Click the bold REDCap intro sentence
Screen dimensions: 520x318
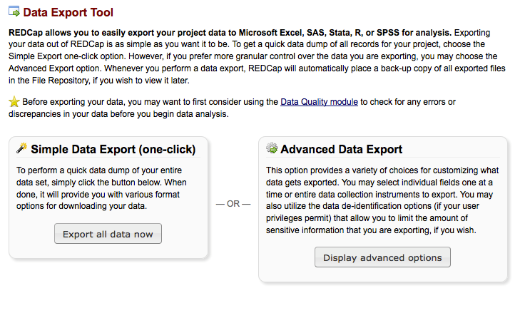tap(230, 34)
